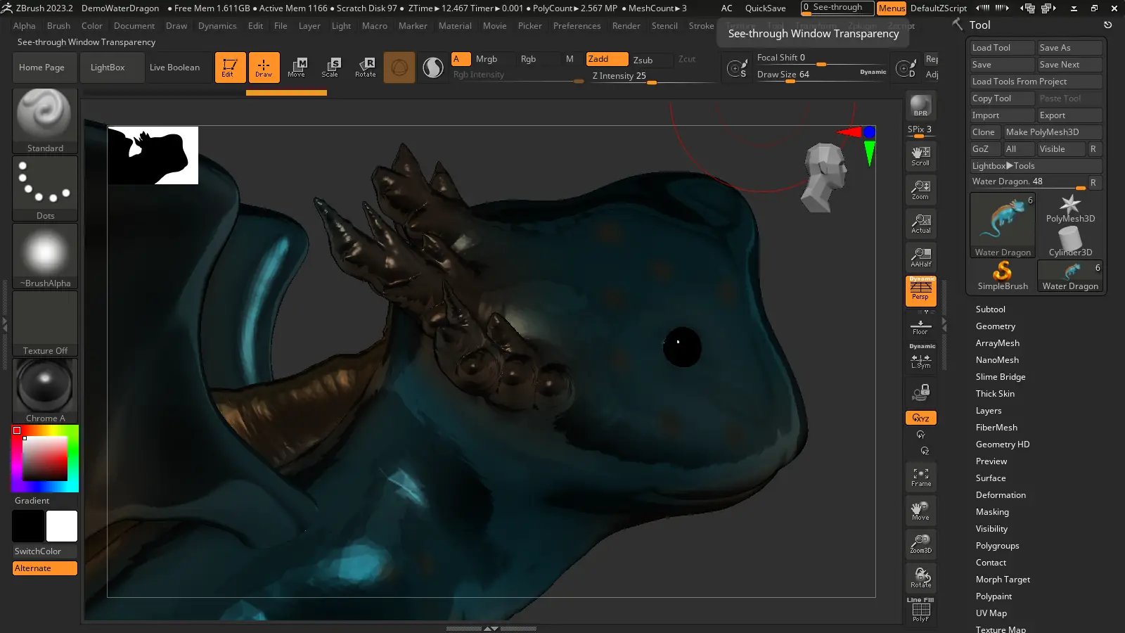Activate the Move transform tool
The image size is (1125, 633).
coord(297,67)
